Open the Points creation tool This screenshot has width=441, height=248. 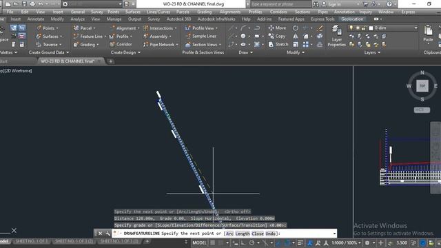point(48,28)
